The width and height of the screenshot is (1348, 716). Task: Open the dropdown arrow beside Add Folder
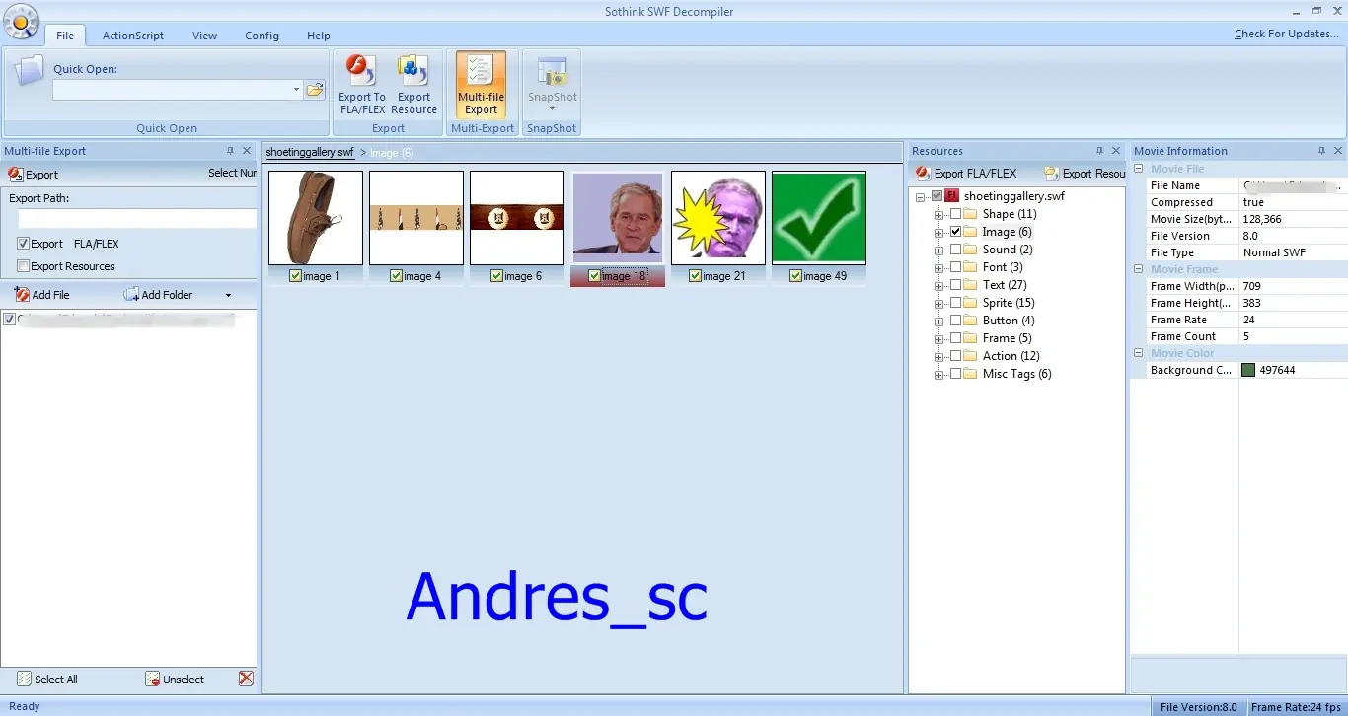pyautogui.click(x=228, y=295)
